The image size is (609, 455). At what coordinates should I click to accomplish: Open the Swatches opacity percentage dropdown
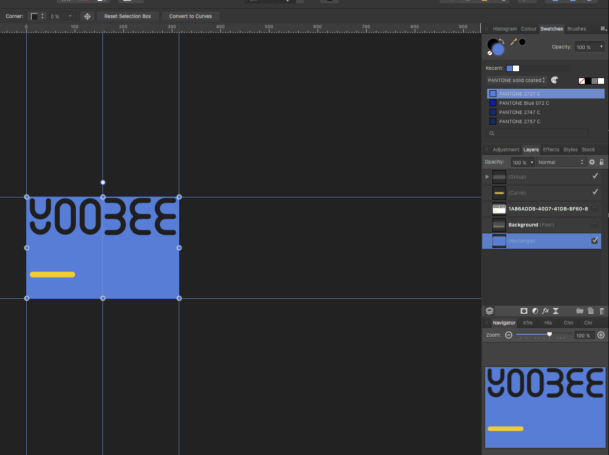[x=590, y=47]
